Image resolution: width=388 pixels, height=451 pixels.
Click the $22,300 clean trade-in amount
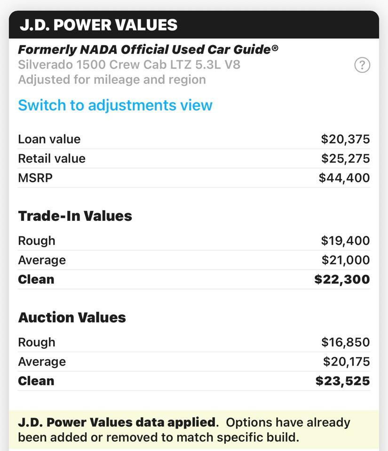pos(342,280)
